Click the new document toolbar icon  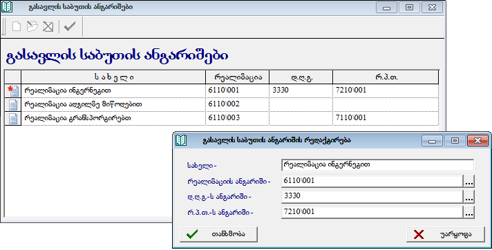(x=17, y=27)
